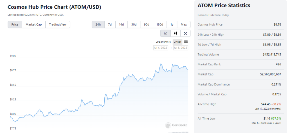Image resolution: width=288 pixels, height=133 pixels.
Task: Open fullscreen chart expand icon
Action: click(x=185, y=33)
